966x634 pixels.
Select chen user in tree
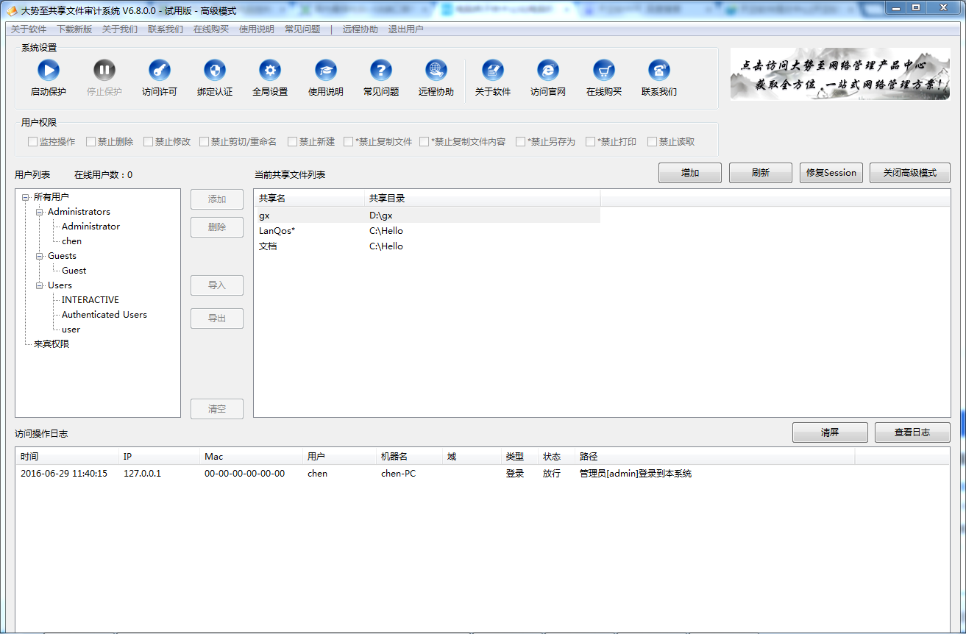click(x=71, y=241)
